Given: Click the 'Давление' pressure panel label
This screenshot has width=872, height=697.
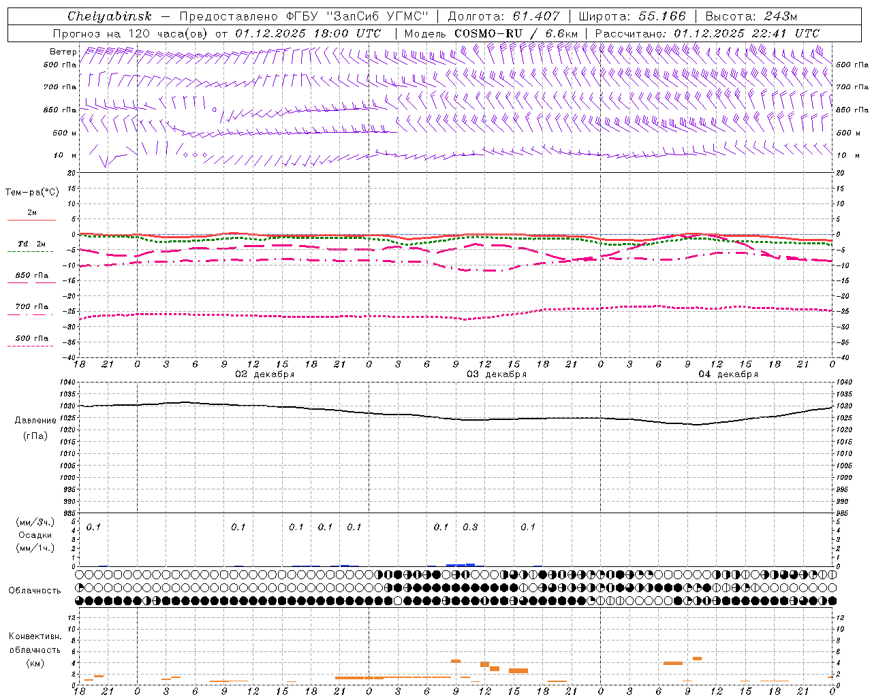Looking at the screenshot, I should (35, 421).
